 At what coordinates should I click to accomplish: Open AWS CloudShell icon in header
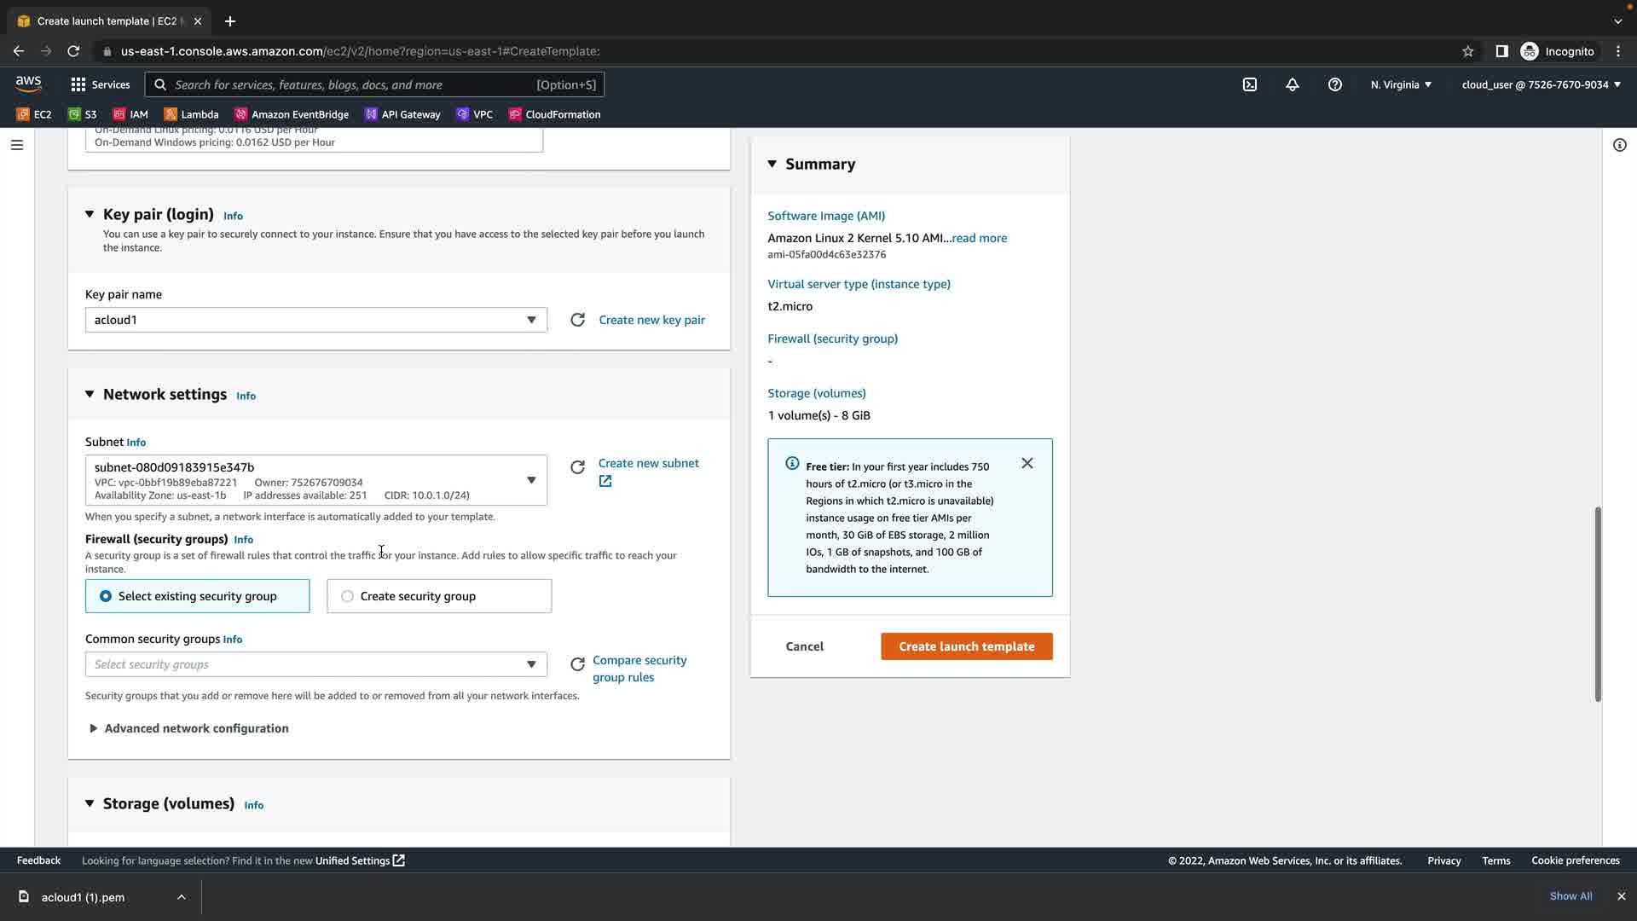[x=1249, y=84]
